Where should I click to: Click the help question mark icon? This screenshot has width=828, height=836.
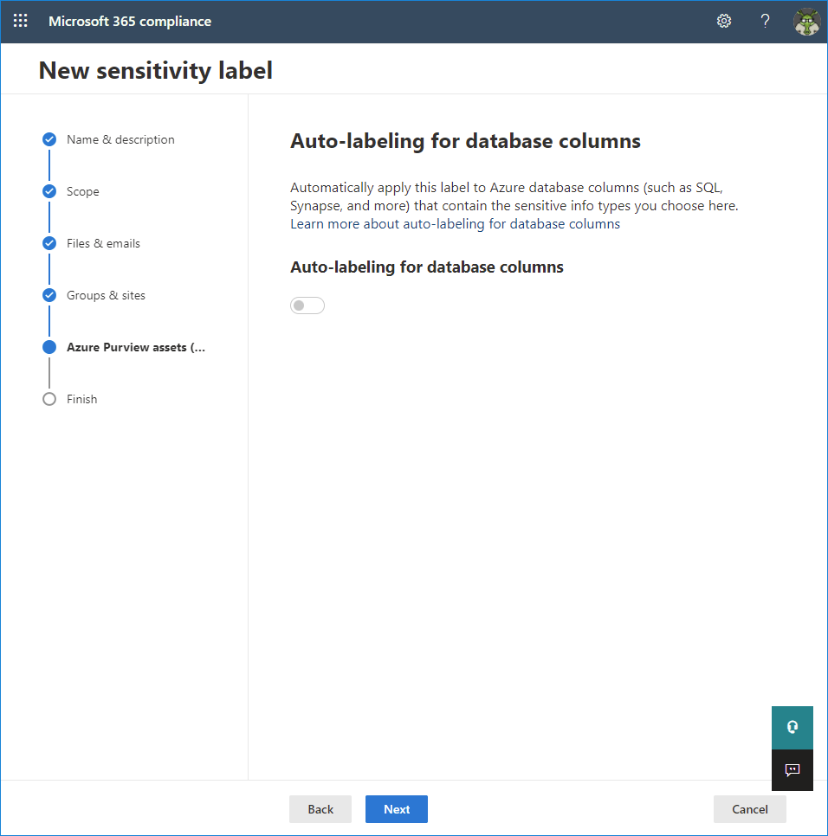765,21
